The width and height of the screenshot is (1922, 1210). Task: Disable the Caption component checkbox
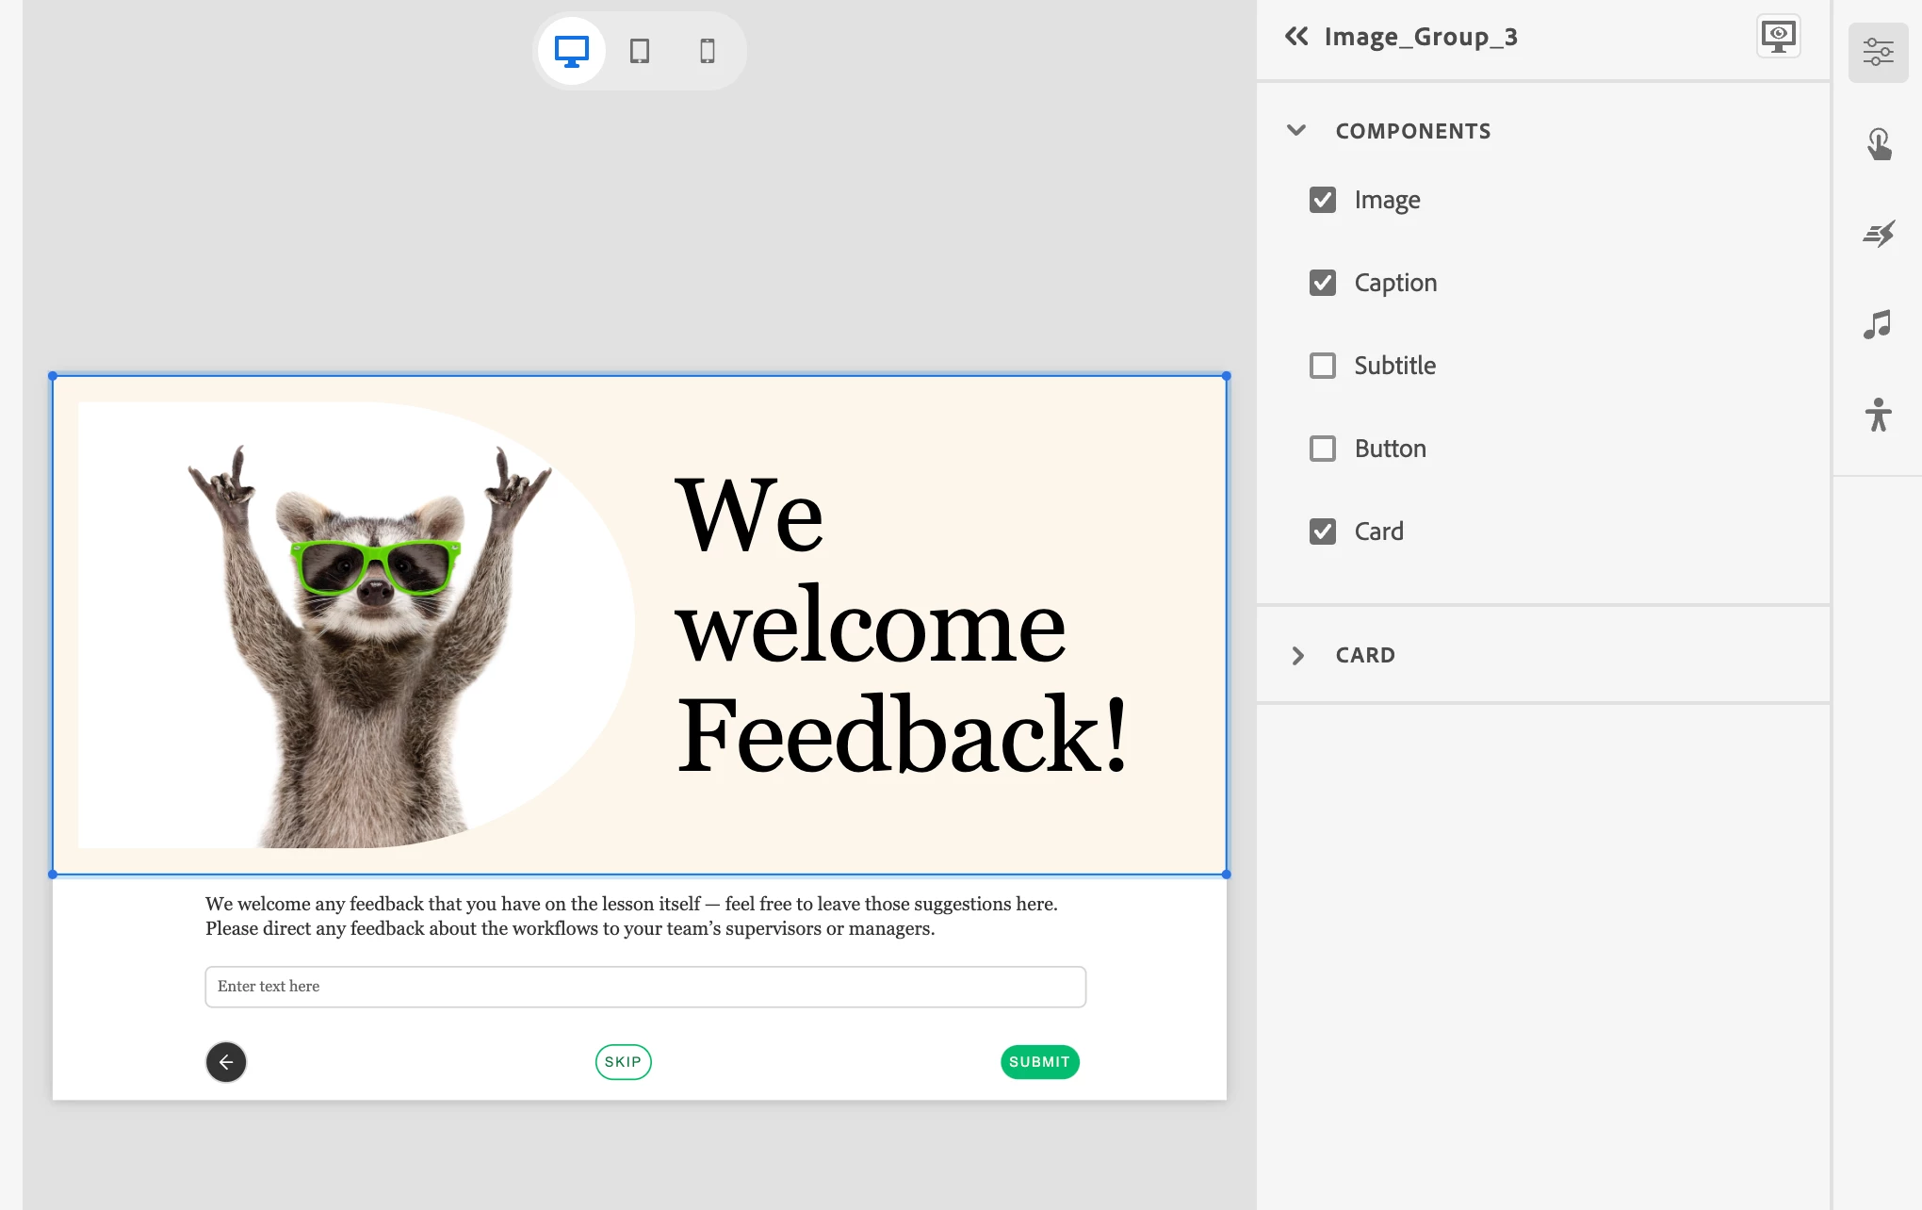[x=1323, y=283]
